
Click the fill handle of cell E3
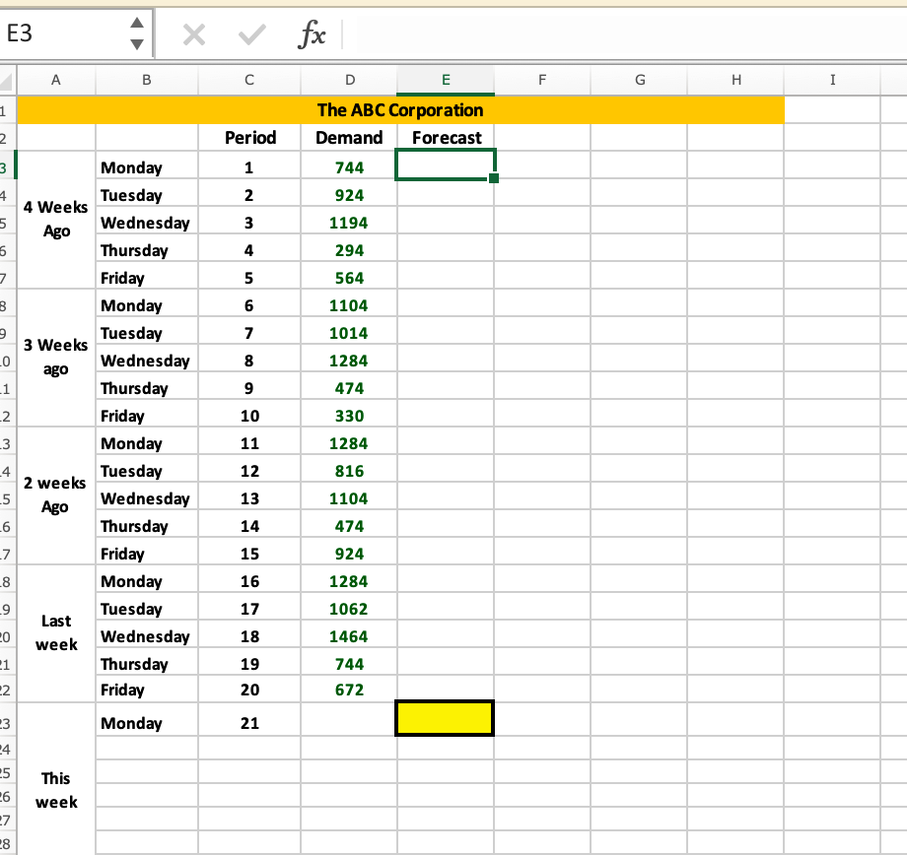(492, 176)
